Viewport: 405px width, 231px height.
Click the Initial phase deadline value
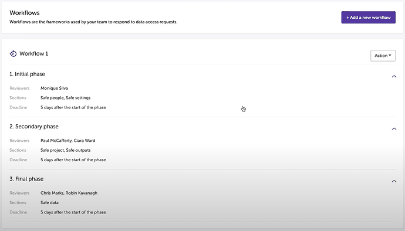(x=73, y=107)
